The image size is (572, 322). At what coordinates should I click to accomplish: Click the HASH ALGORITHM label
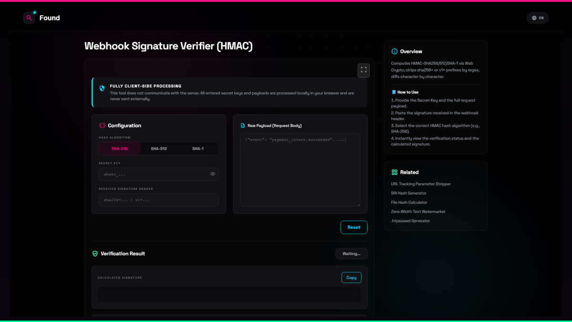(114, 137)
